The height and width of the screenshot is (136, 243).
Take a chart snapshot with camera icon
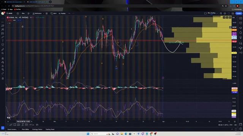click(233, 14)
